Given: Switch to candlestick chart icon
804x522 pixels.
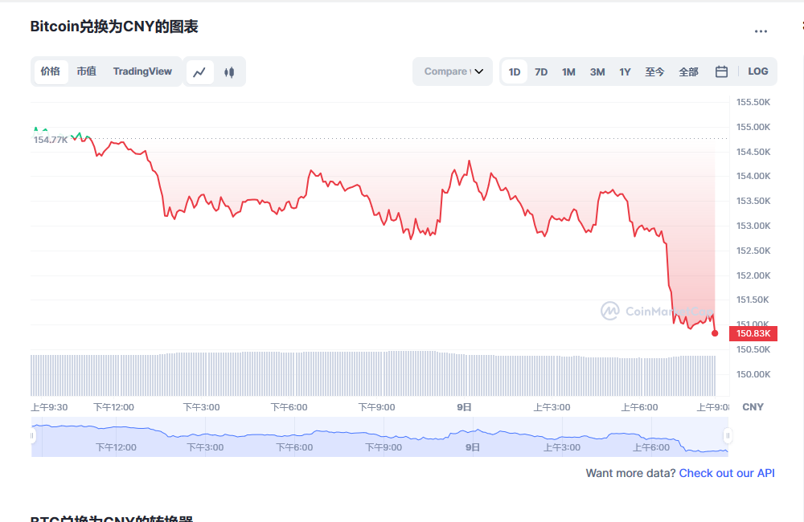Looking at the screenshot, I should (x=229, y=71).
